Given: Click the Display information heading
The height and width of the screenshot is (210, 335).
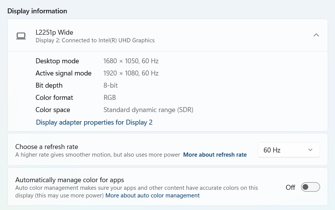Looking at the screenshot, I should coord(37,11).
